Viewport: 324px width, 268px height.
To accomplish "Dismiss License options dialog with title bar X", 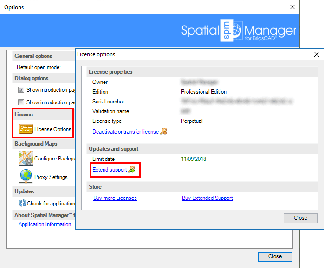I will 316,54.
